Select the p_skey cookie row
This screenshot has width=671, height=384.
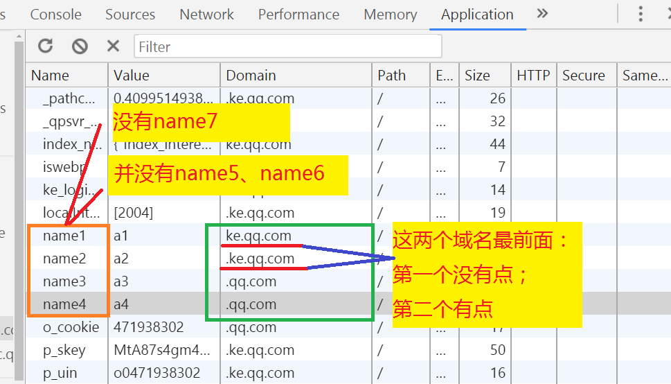(64, 350)
